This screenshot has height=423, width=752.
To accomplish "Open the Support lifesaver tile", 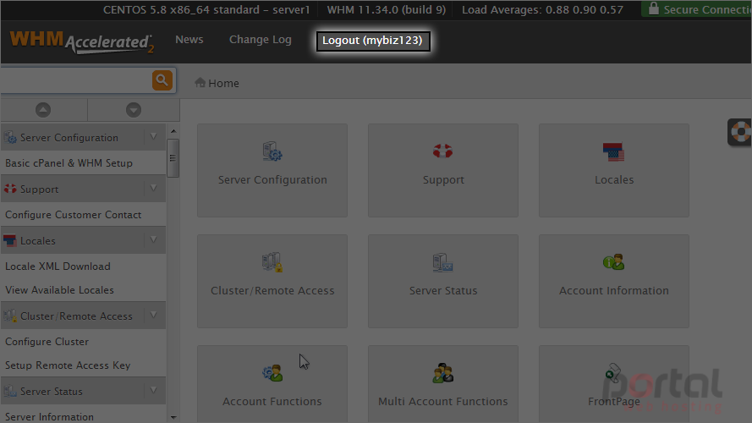I will click(443, 170).
